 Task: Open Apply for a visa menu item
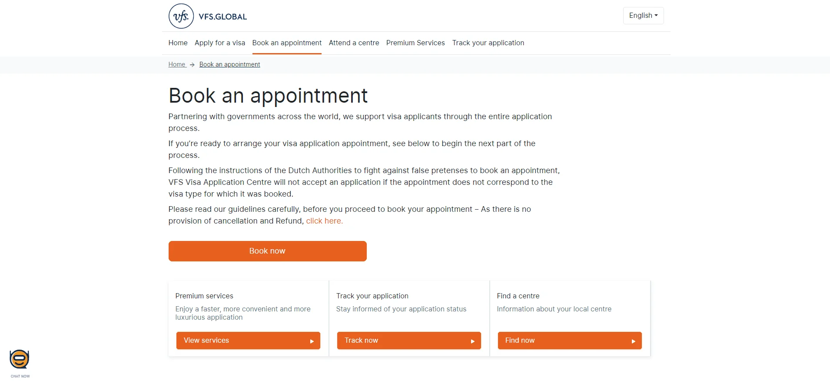point(220,43)
